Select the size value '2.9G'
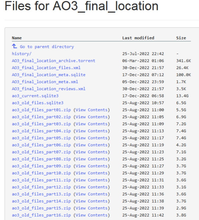Viewport: 199px width, 220px height. pos(181,208)
